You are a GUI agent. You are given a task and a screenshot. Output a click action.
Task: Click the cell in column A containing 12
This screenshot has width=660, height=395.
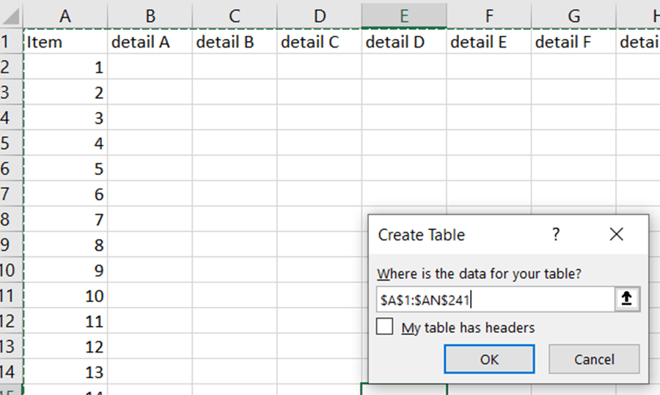[x=66, y=346]
